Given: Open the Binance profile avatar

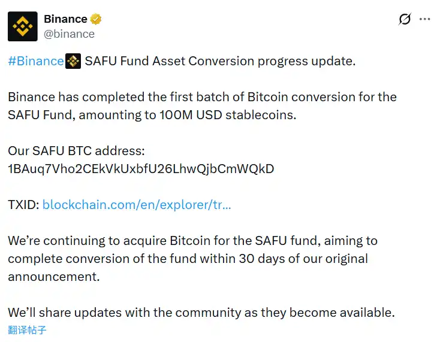Looking at the screenshot, I should click(x=23, y=26).
